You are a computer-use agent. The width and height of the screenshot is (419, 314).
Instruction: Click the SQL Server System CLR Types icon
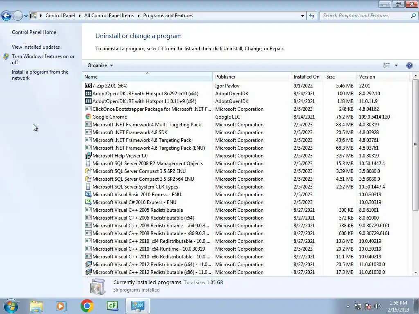click(88, 186)
